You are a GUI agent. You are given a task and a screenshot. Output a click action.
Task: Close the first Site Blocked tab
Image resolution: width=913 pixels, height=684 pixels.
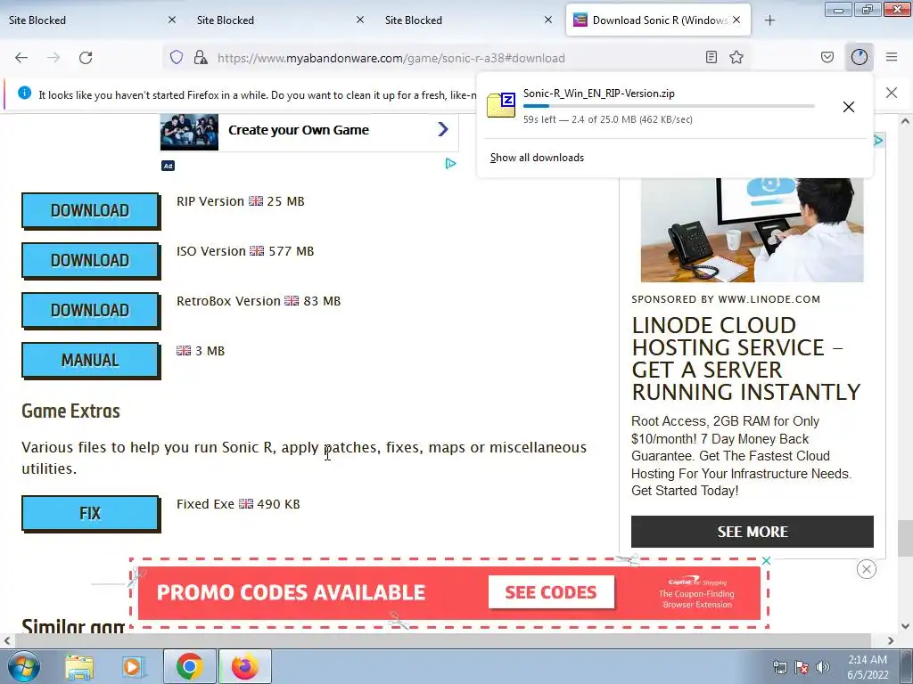(x=172, y=20)
